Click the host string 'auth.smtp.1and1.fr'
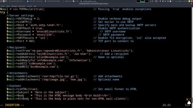Viewport: 193px width, 108px height. 46,25
